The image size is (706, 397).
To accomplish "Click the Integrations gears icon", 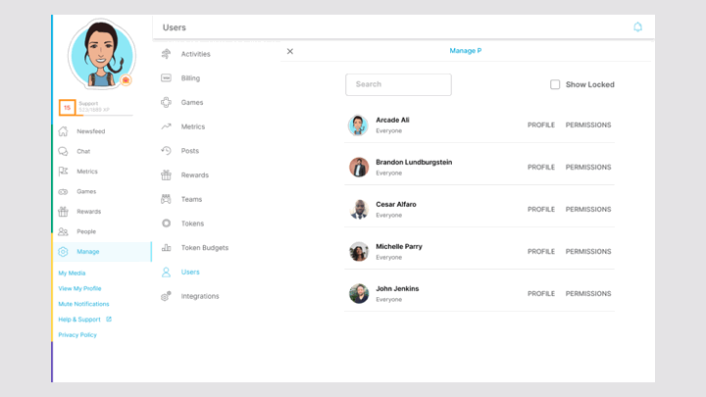I will pyautogui.click(x=166, y=296).
